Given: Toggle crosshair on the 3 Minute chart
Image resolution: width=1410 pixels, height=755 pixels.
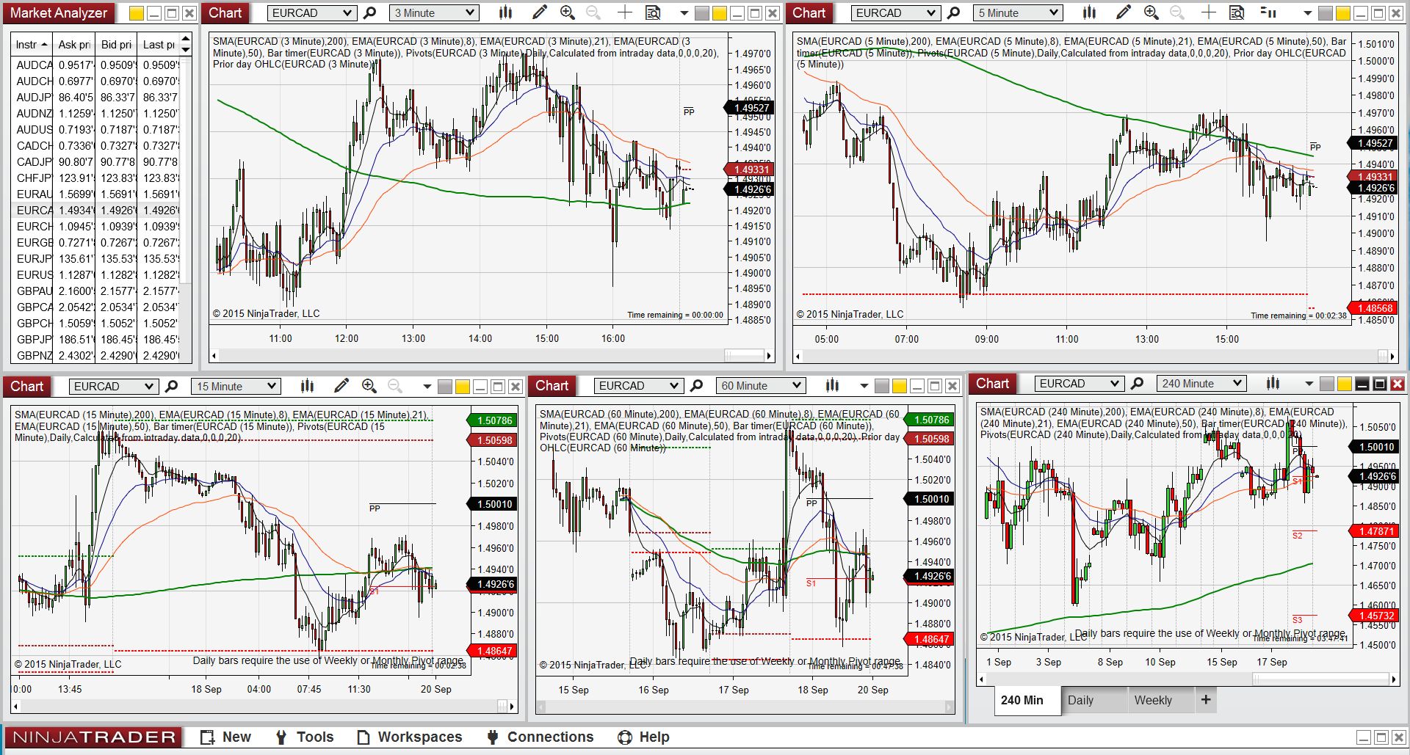Looking at the screenshot, I should click(x=624, y=12).
